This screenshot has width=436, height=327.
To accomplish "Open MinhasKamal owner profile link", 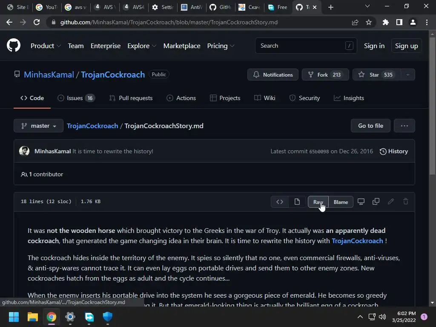I will click(49, 75).
